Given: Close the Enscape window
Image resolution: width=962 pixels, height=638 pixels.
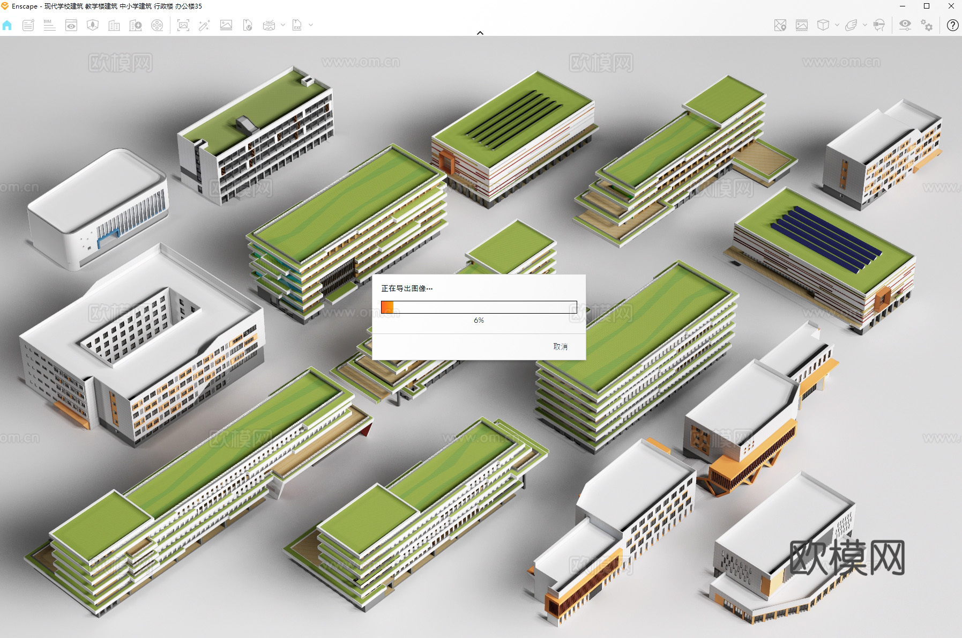Looking at the screenshot, I should [x=951, y=6].
